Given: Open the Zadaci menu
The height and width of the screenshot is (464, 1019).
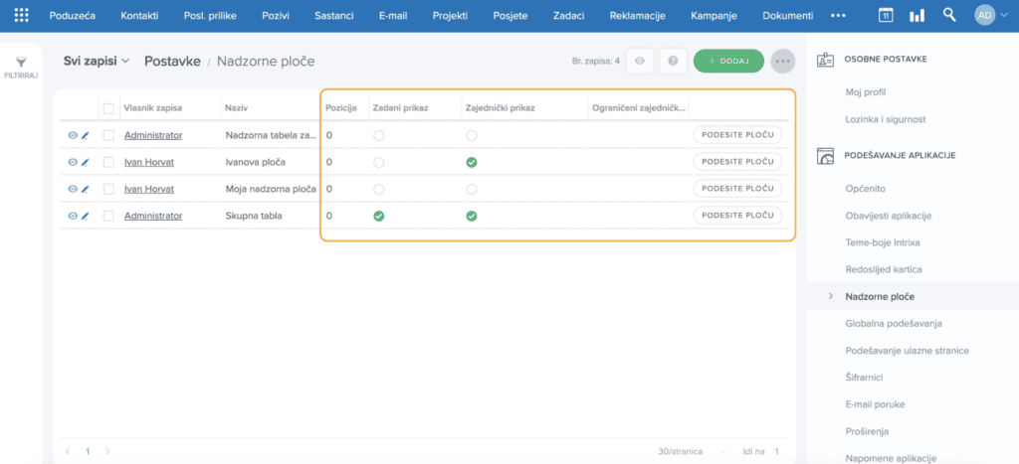Looking at the screenshot, I should click(568, 16).
